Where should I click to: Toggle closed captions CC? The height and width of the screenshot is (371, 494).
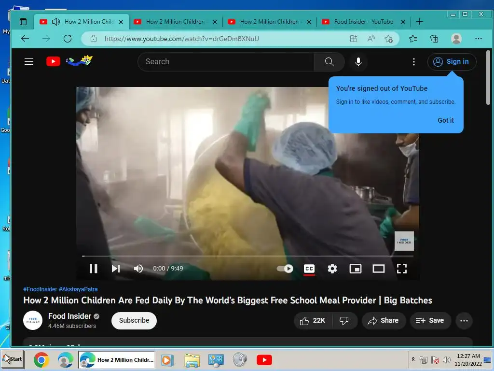coord(309,269)
